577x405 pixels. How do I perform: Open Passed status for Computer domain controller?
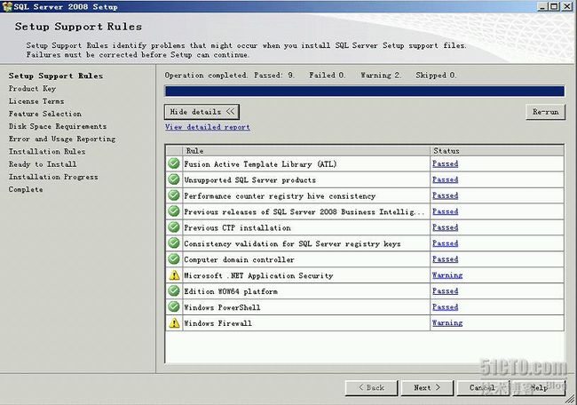[x=446, y=259]
